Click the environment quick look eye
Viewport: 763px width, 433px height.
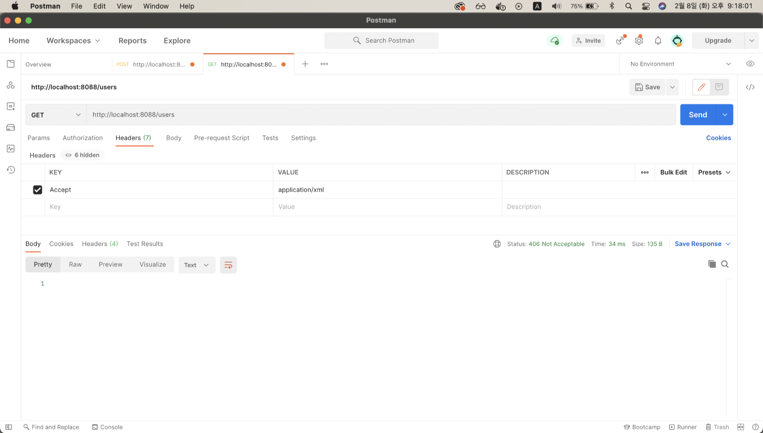750,64
